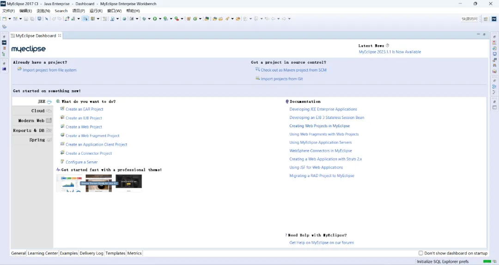
Task: Open dropdown arrow beside second toolbar icon
Action: pos(20,19)
